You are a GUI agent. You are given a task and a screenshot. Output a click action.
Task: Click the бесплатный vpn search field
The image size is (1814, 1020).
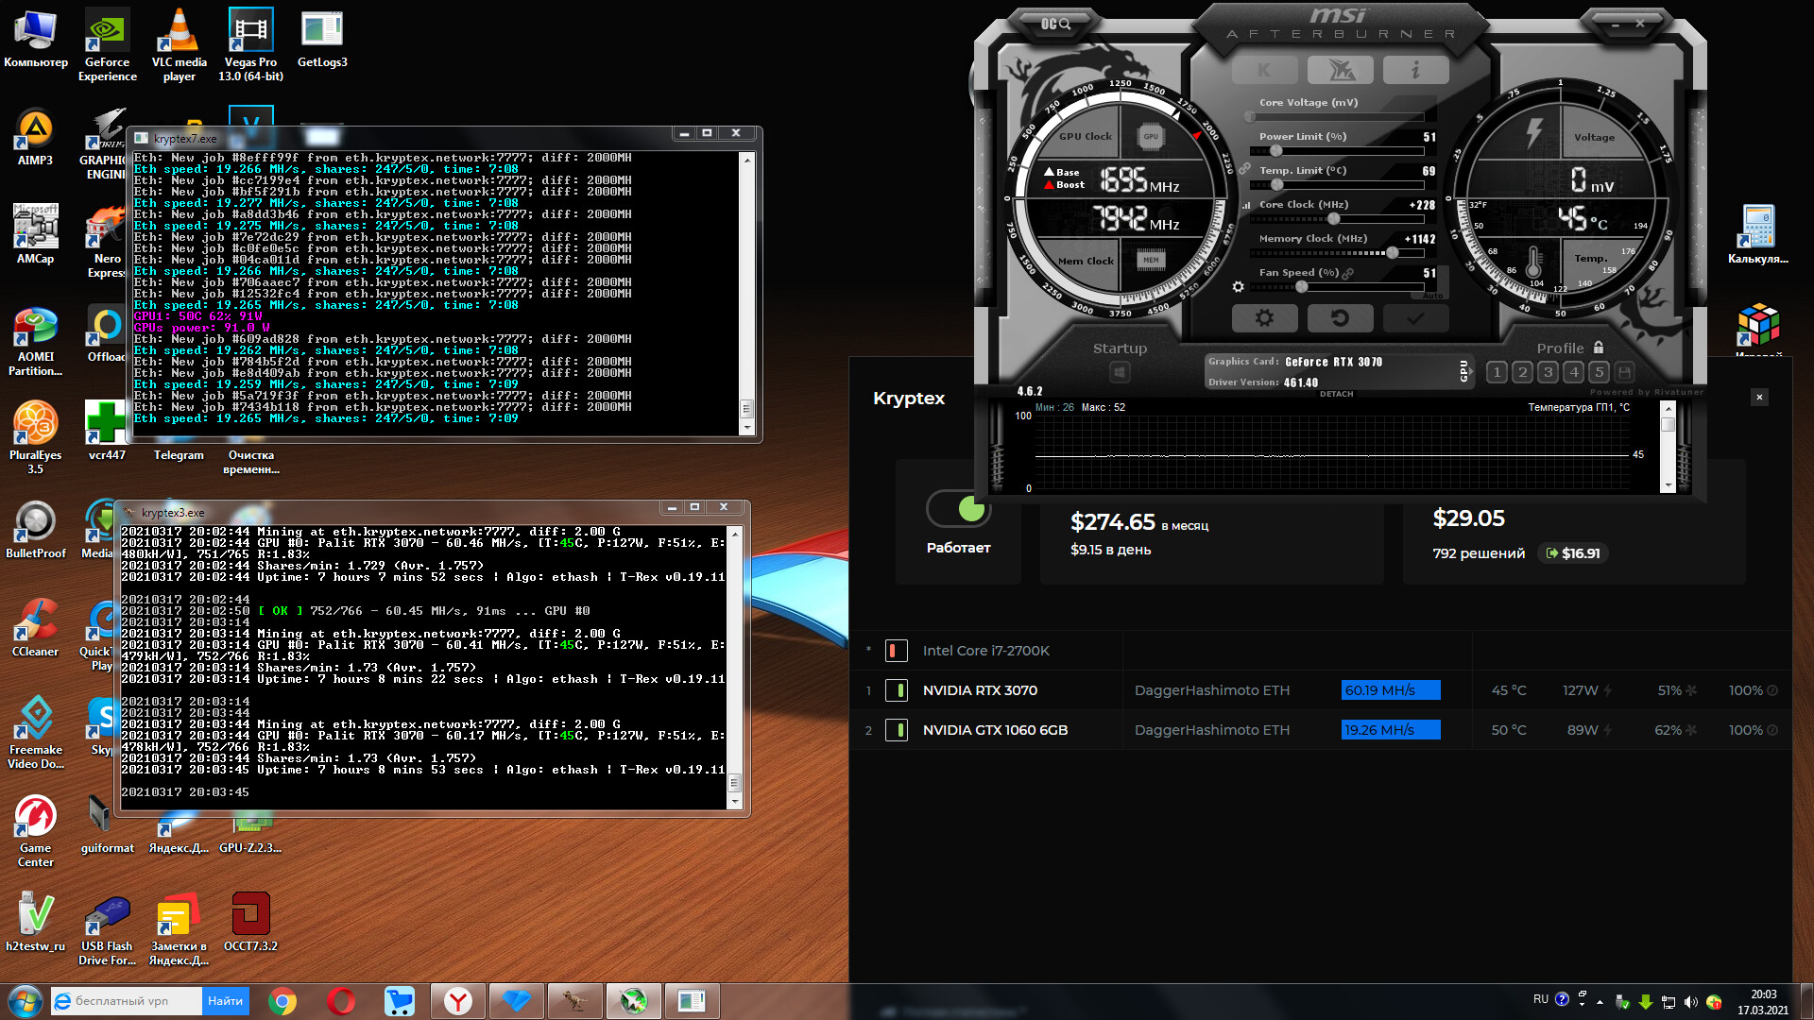(127, 1001)
